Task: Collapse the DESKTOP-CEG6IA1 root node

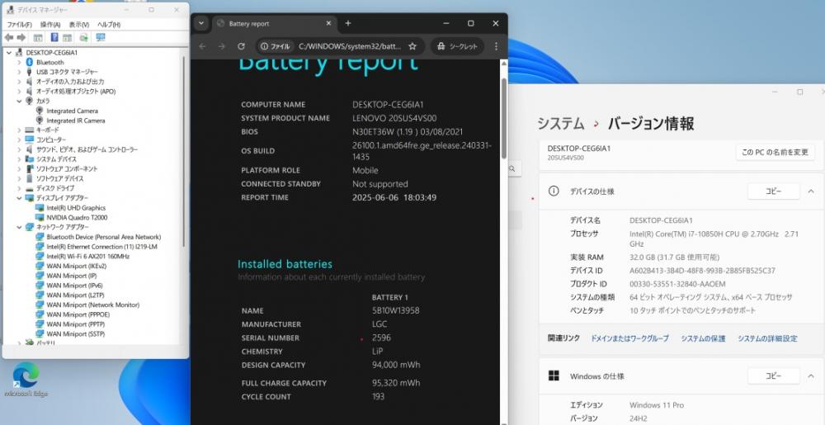Action: coord(9,53)
